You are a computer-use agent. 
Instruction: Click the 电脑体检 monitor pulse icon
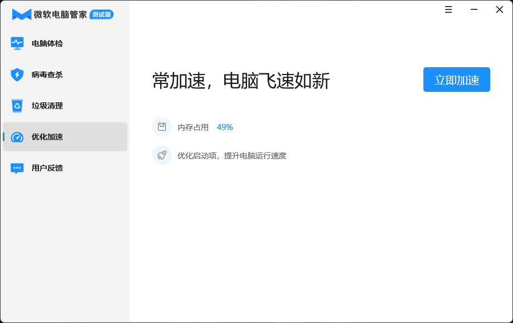(17, 43)
